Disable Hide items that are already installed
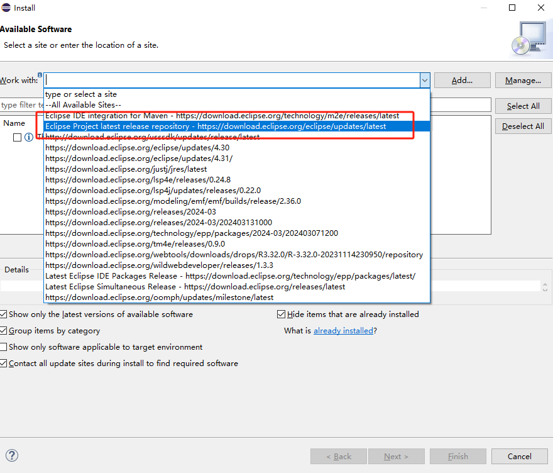This screenshot has width=553, height=473. point(282,314)
